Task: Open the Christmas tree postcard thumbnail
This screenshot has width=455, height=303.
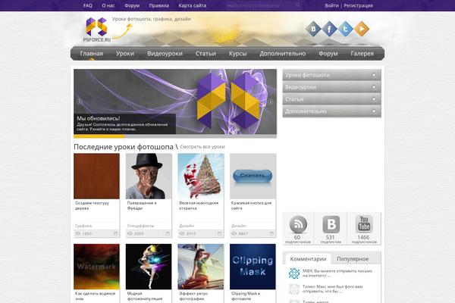Action: (x=201, y=176)
